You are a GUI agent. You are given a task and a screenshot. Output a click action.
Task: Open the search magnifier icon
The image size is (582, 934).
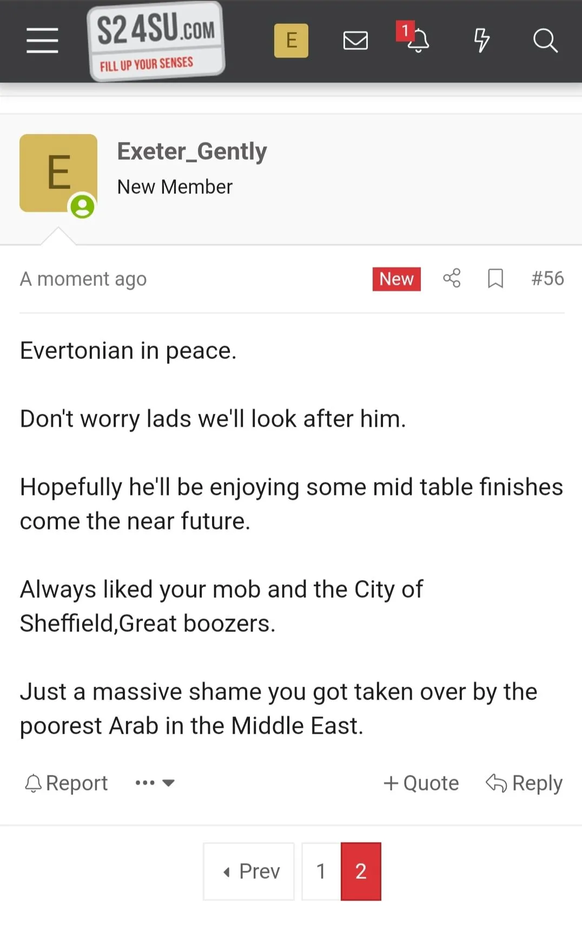click(x=545, y=41)
